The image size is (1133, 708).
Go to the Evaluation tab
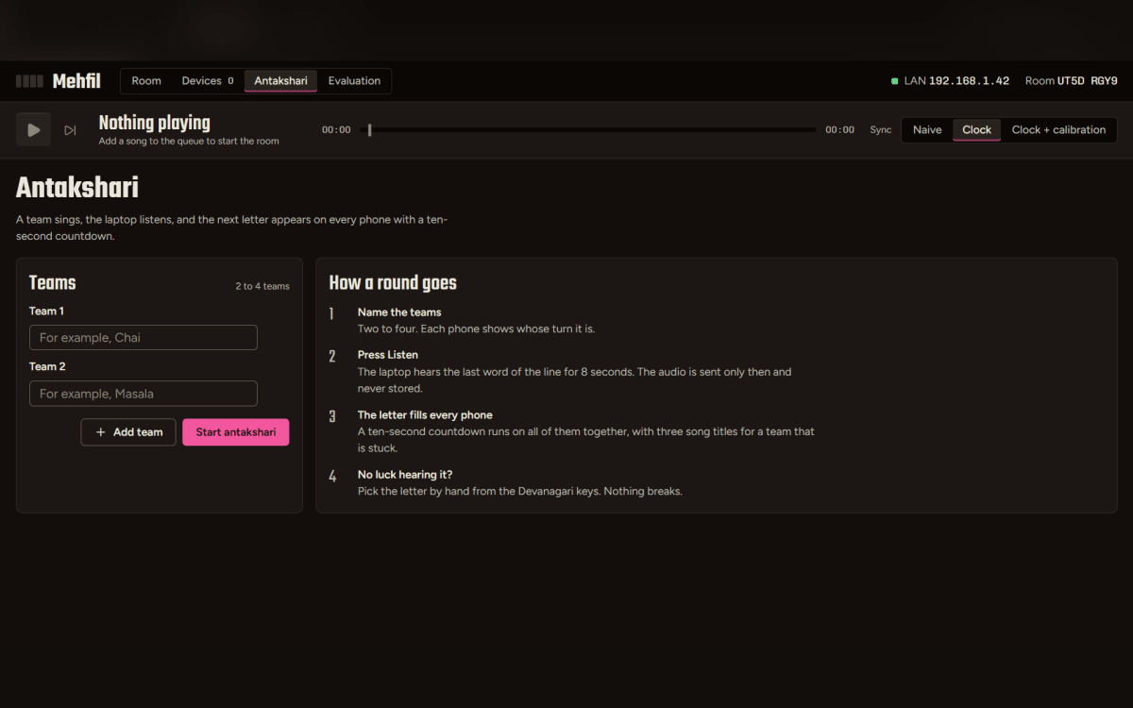click(354, 81)
